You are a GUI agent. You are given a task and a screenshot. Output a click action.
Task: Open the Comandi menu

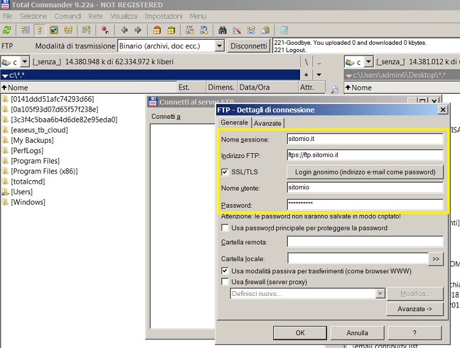point(67,16)
